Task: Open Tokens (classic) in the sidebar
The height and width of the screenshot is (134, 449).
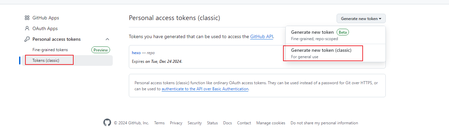Action: click(49, 60)
